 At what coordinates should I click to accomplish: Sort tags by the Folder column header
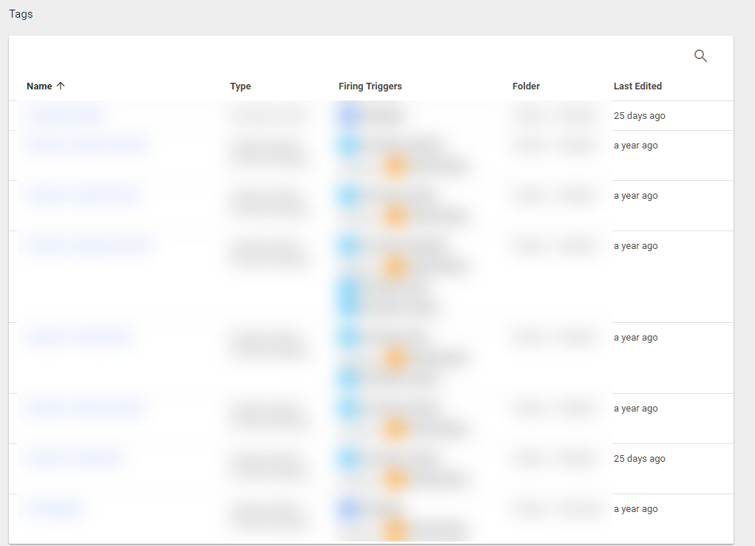coord(526,86)
